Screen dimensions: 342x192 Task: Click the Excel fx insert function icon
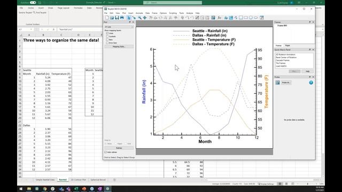(x=53, y=29)
